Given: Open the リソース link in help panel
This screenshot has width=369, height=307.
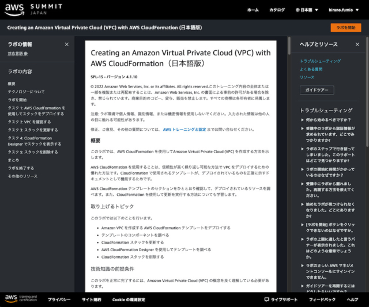Looking at the screenshot, I should tap(307, 77).
